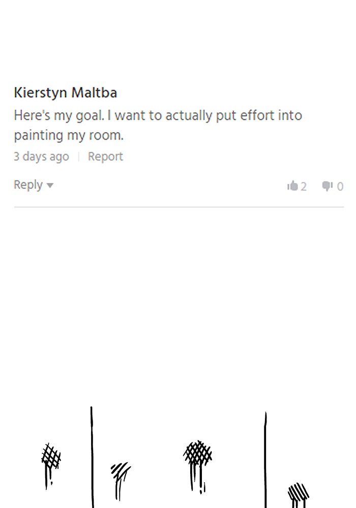Screen dimensions: 356x508
Task: Click the "3 days ago" timestamp
Action: pos(41,156)
